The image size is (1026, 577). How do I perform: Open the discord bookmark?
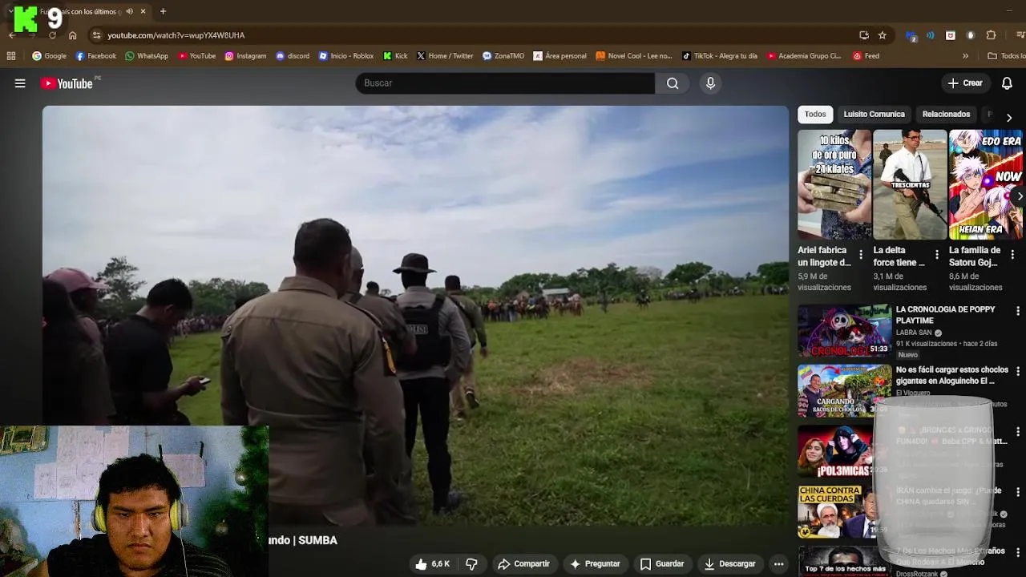coord(293,56)
